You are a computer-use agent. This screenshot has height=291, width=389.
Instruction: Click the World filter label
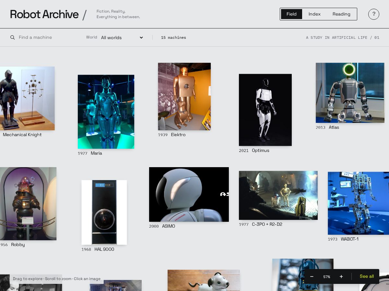click(91, 37)
